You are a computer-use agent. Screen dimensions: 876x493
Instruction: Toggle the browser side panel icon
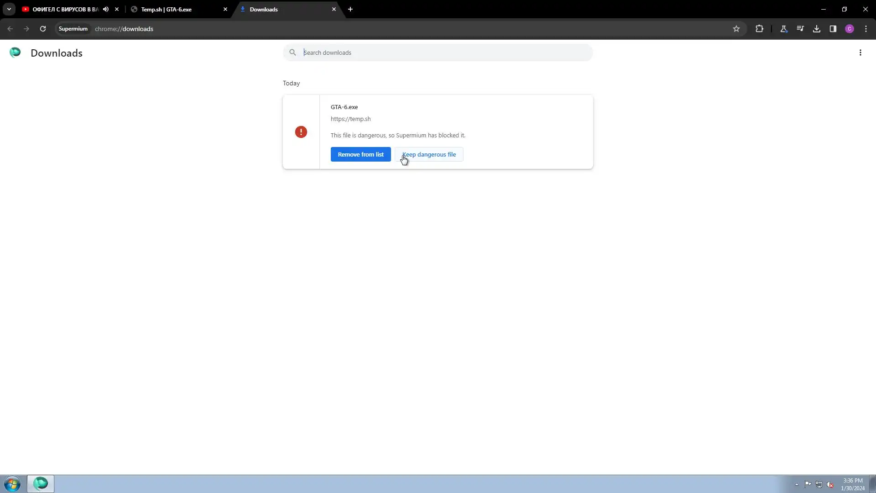[x=833, y=29]
